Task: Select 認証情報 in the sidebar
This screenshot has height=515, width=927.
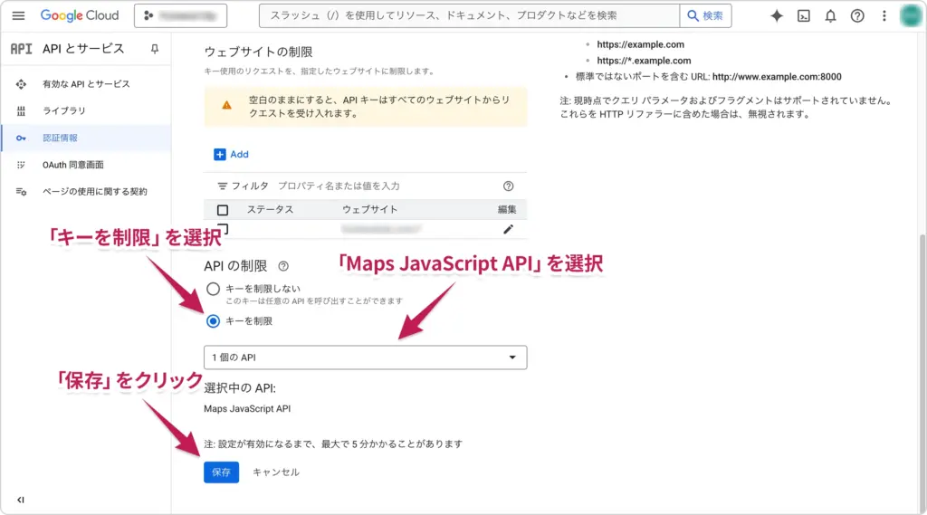Action: click(86, 138)
